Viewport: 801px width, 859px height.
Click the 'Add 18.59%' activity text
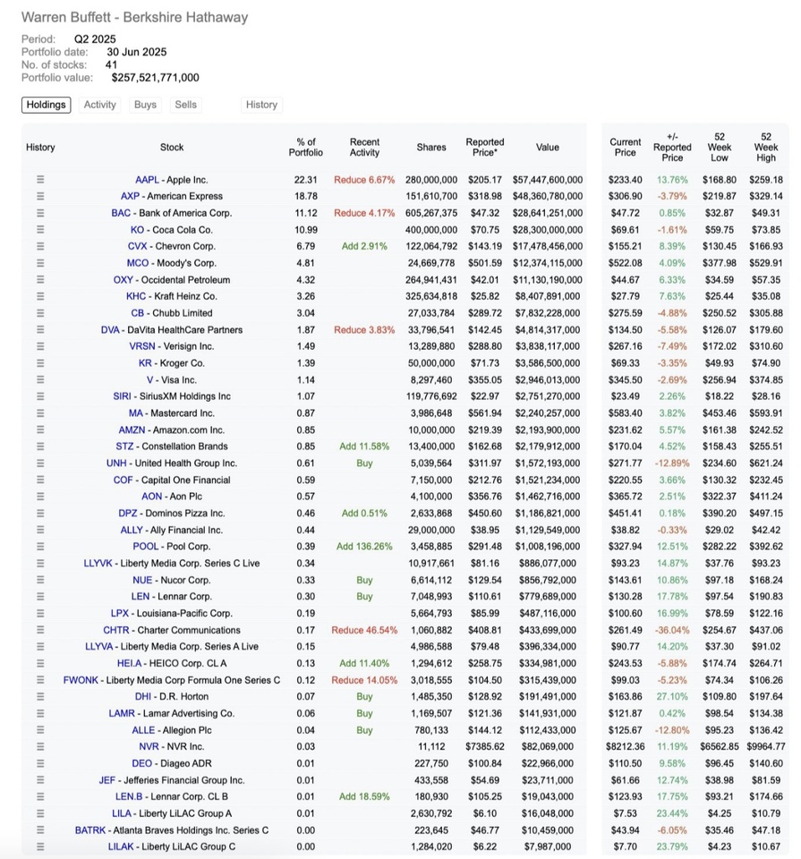click(x=364, y=796)
